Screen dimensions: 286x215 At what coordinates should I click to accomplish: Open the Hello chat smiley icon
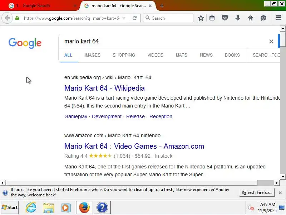263,18
